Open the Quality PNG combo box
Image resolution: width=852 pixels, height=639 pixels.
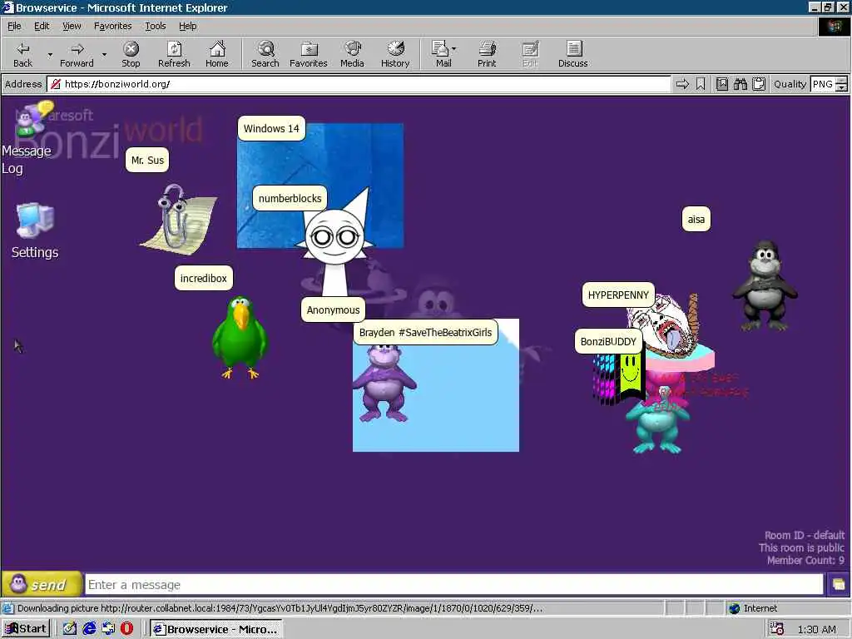click(823, 84)
